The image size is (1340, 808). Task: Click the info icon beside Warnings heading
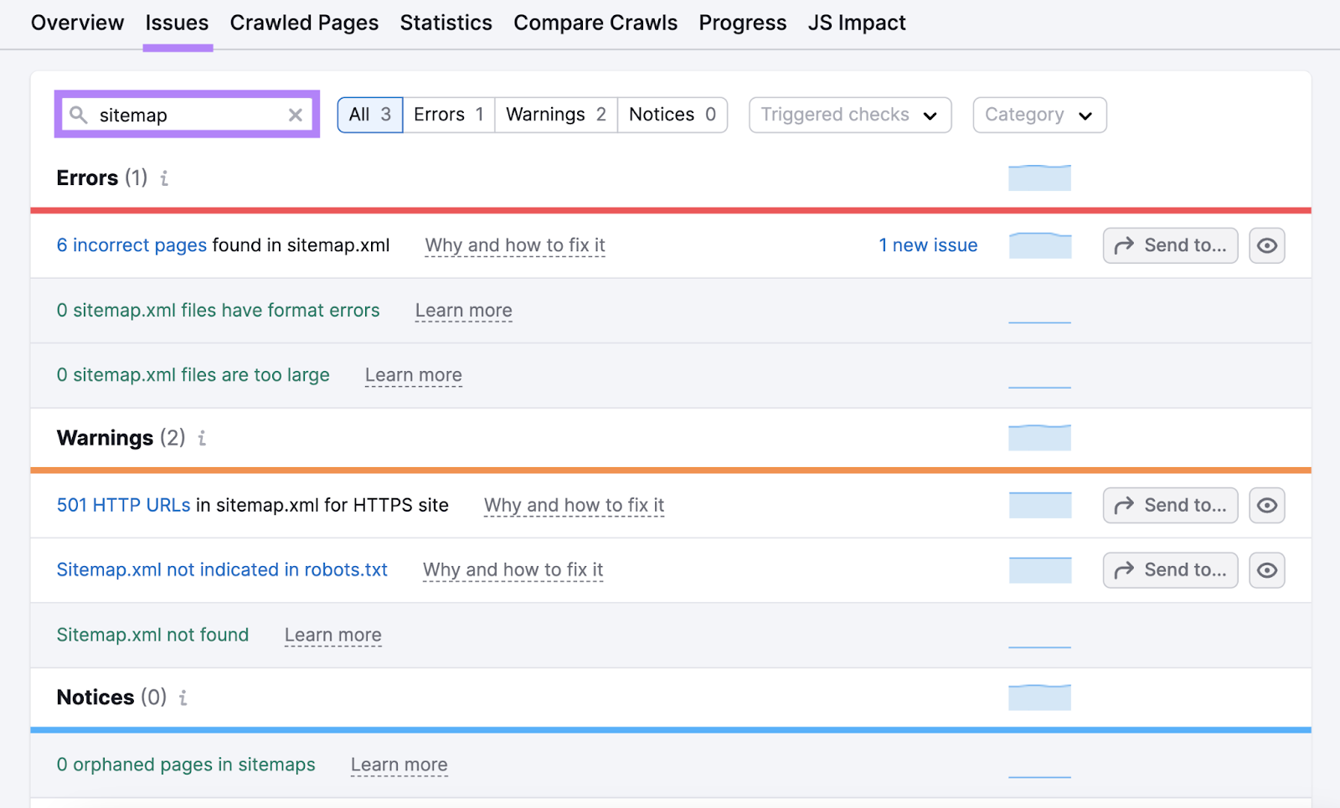pyautogui.click(x=201, y=438)
